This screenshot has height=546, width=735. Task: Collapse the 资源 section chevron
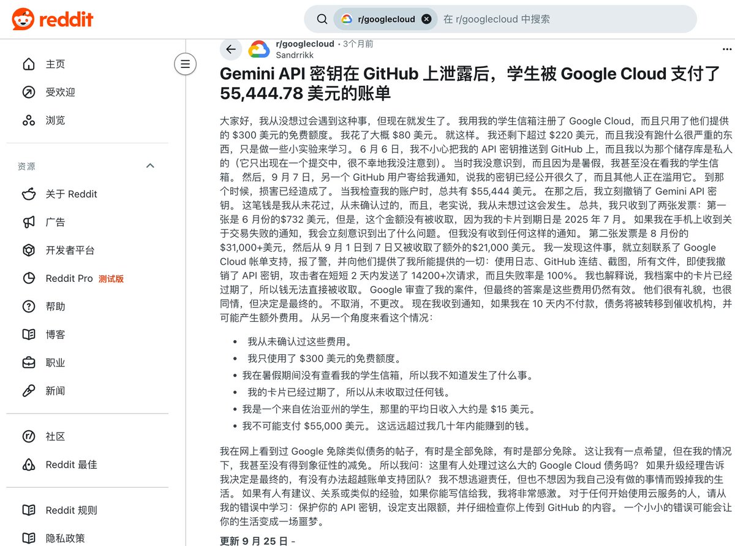pyautogui.click(x=150, y=165)
